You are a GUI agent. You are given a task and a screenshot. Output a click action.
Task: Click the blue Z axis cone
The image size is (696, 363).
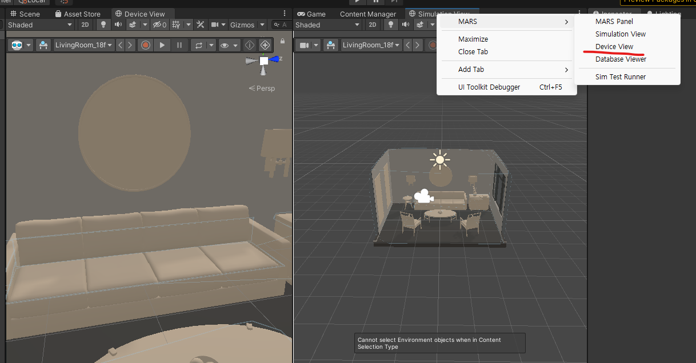275,59
